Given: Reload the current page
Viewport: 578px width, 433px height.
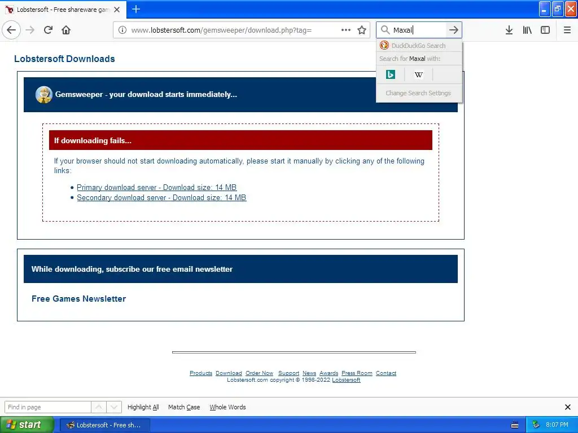Looking at the screenshot, I should [48, 30].
